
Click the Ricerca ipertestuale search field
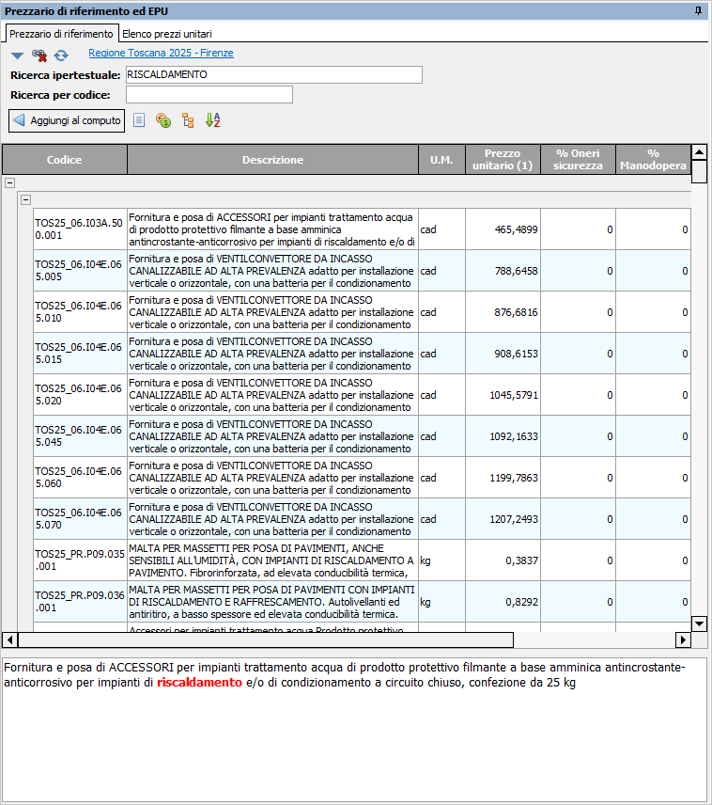[273, 74]
